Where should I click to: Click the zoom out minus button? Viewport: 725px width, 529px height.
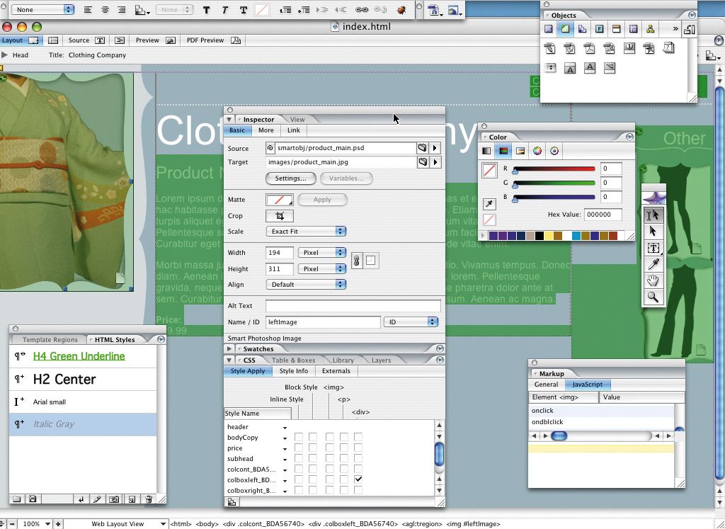[x=13, y=524]
